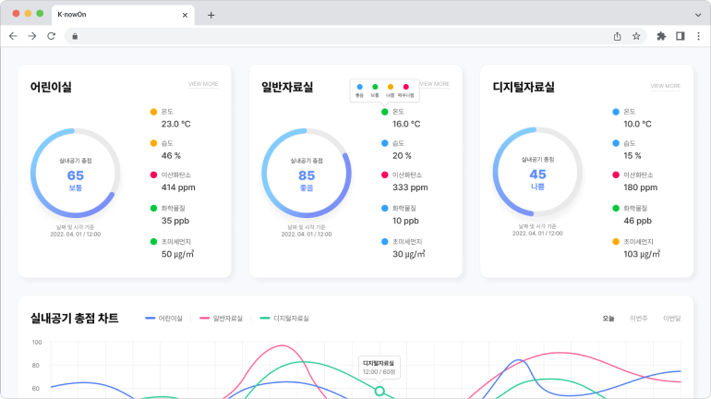Toggle the 어린이실 legend in the chart
The height and width of the screenshot is (399, 711).
(164, 318)
